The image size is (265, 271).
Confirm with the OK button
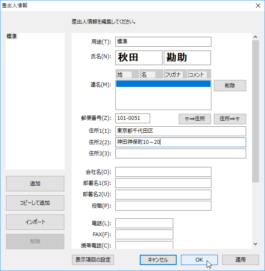coord(199,259)
